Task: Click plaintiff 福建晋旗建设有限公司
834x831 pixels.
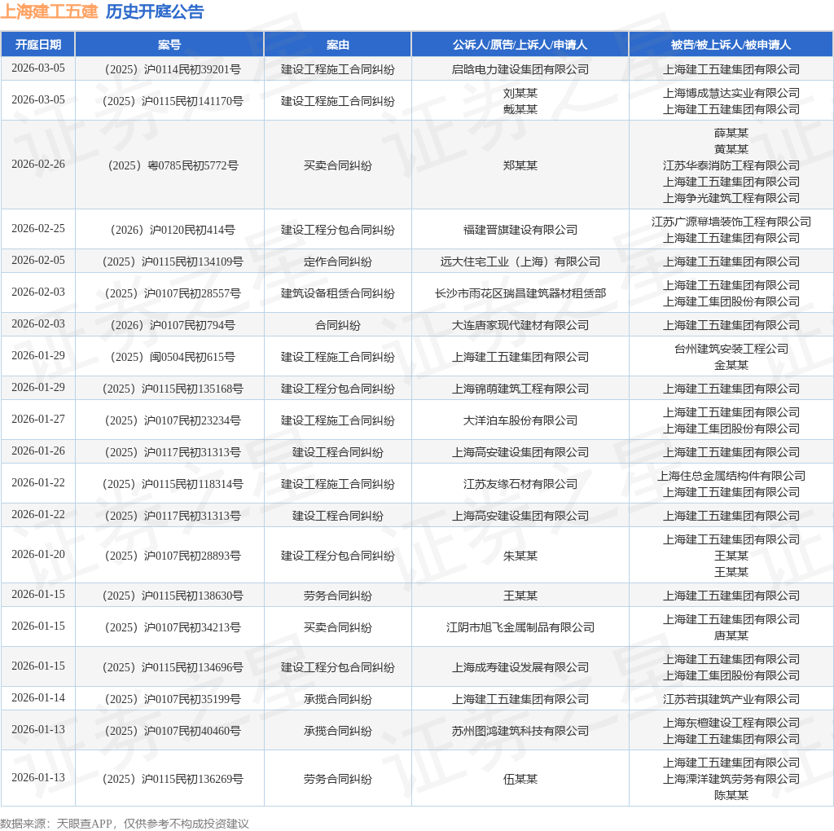Action: coord(520,230)
